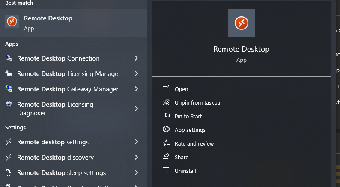Click the Settings section header
The height and width of the screenshot is (187, 340).
point(15,127)
